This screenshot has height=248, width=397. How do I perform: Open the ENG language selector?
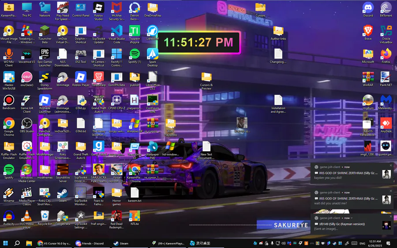point(362,244)
